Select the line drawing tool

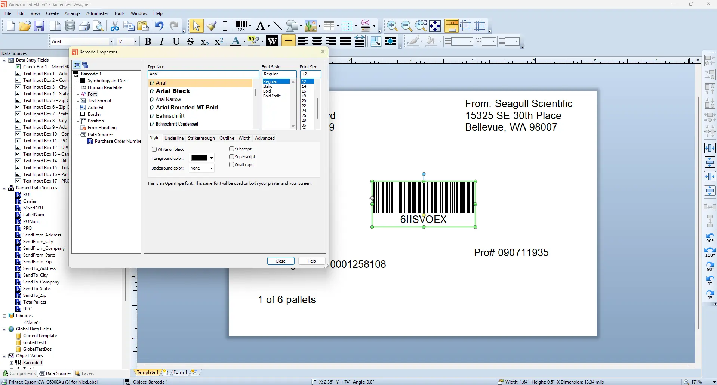[x=277, y=26]
